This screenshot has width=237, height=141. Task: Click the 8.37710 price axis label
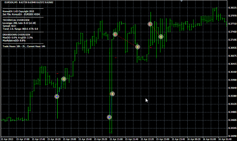tap(232, 24)
